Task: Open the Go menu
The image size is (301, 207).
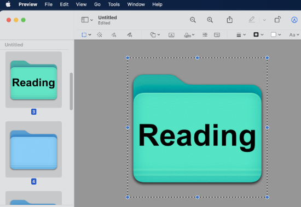Action: pyautogui.click(x=97, y=4)
